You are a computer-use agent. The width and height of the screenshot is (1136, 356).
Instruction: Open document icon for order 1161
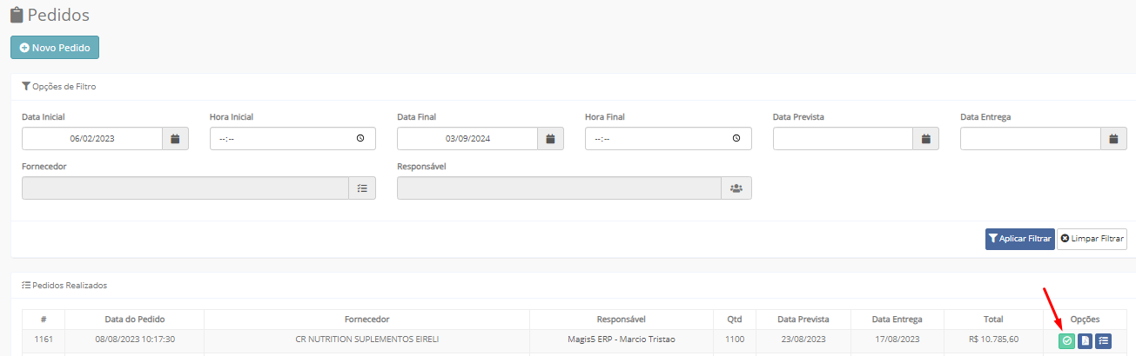pyautogui.click(x=1085, y=341)
